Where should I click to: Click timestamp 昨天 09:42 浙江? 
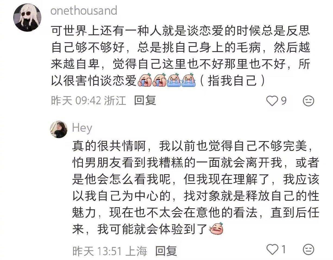(89, 101)
